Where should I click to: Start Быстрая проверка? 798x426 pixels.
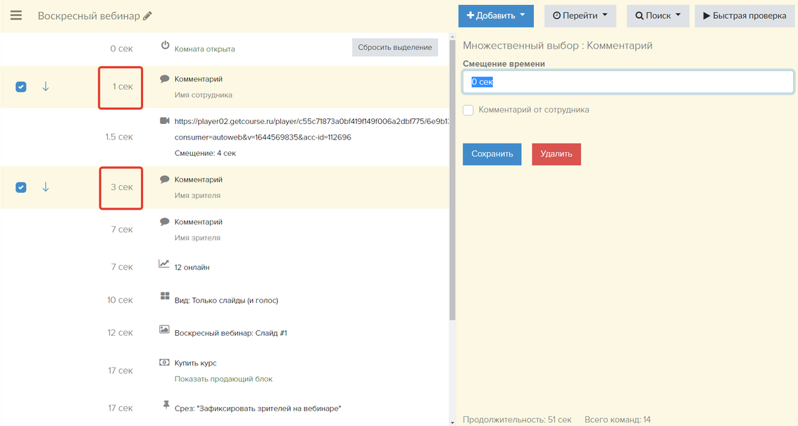(x=744, y=15)
